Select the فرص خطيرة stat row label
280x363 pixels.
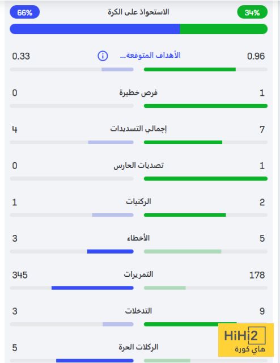coord(138,92)
